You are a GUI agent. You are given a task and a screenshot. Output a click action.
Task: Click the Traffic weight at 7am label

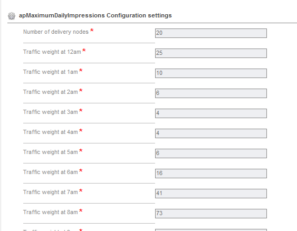click(51, 192)
